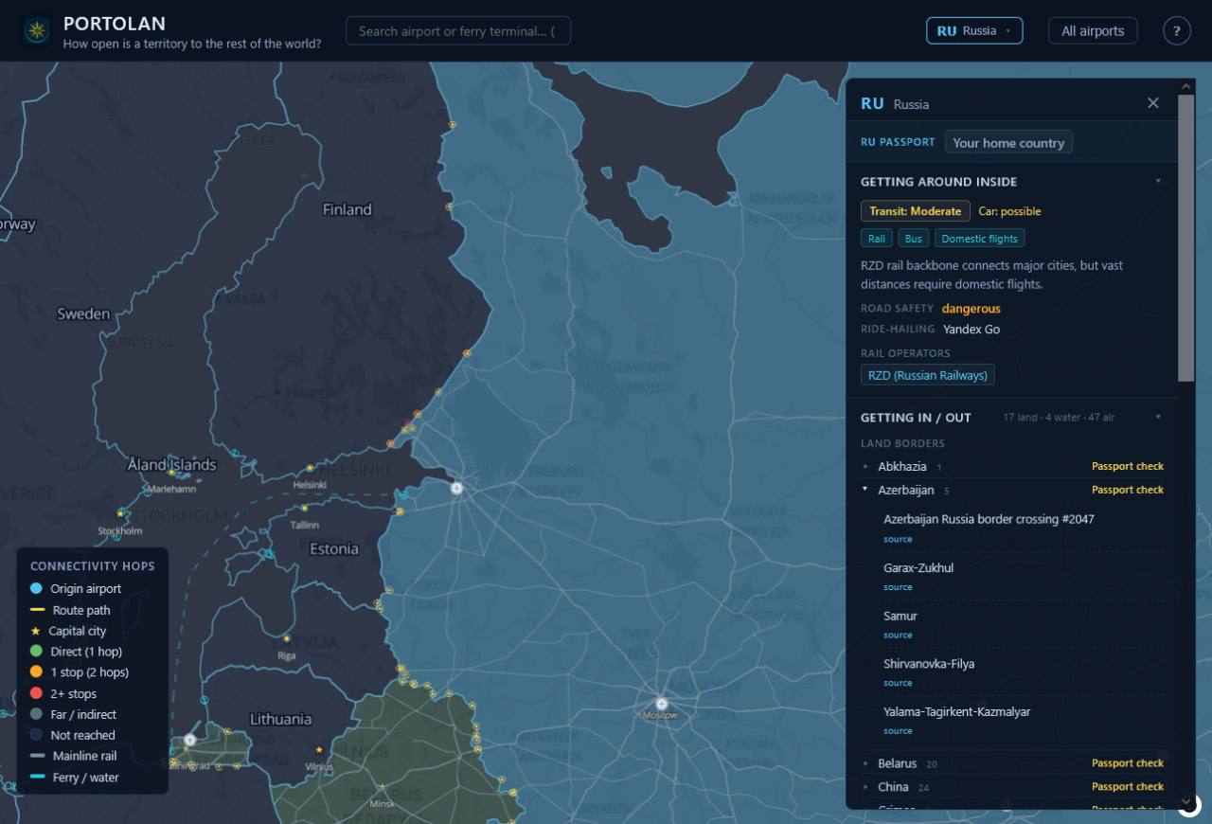Click the Portolan compass logo icon
Screen dimensions: 1212x824
(37, 30)
